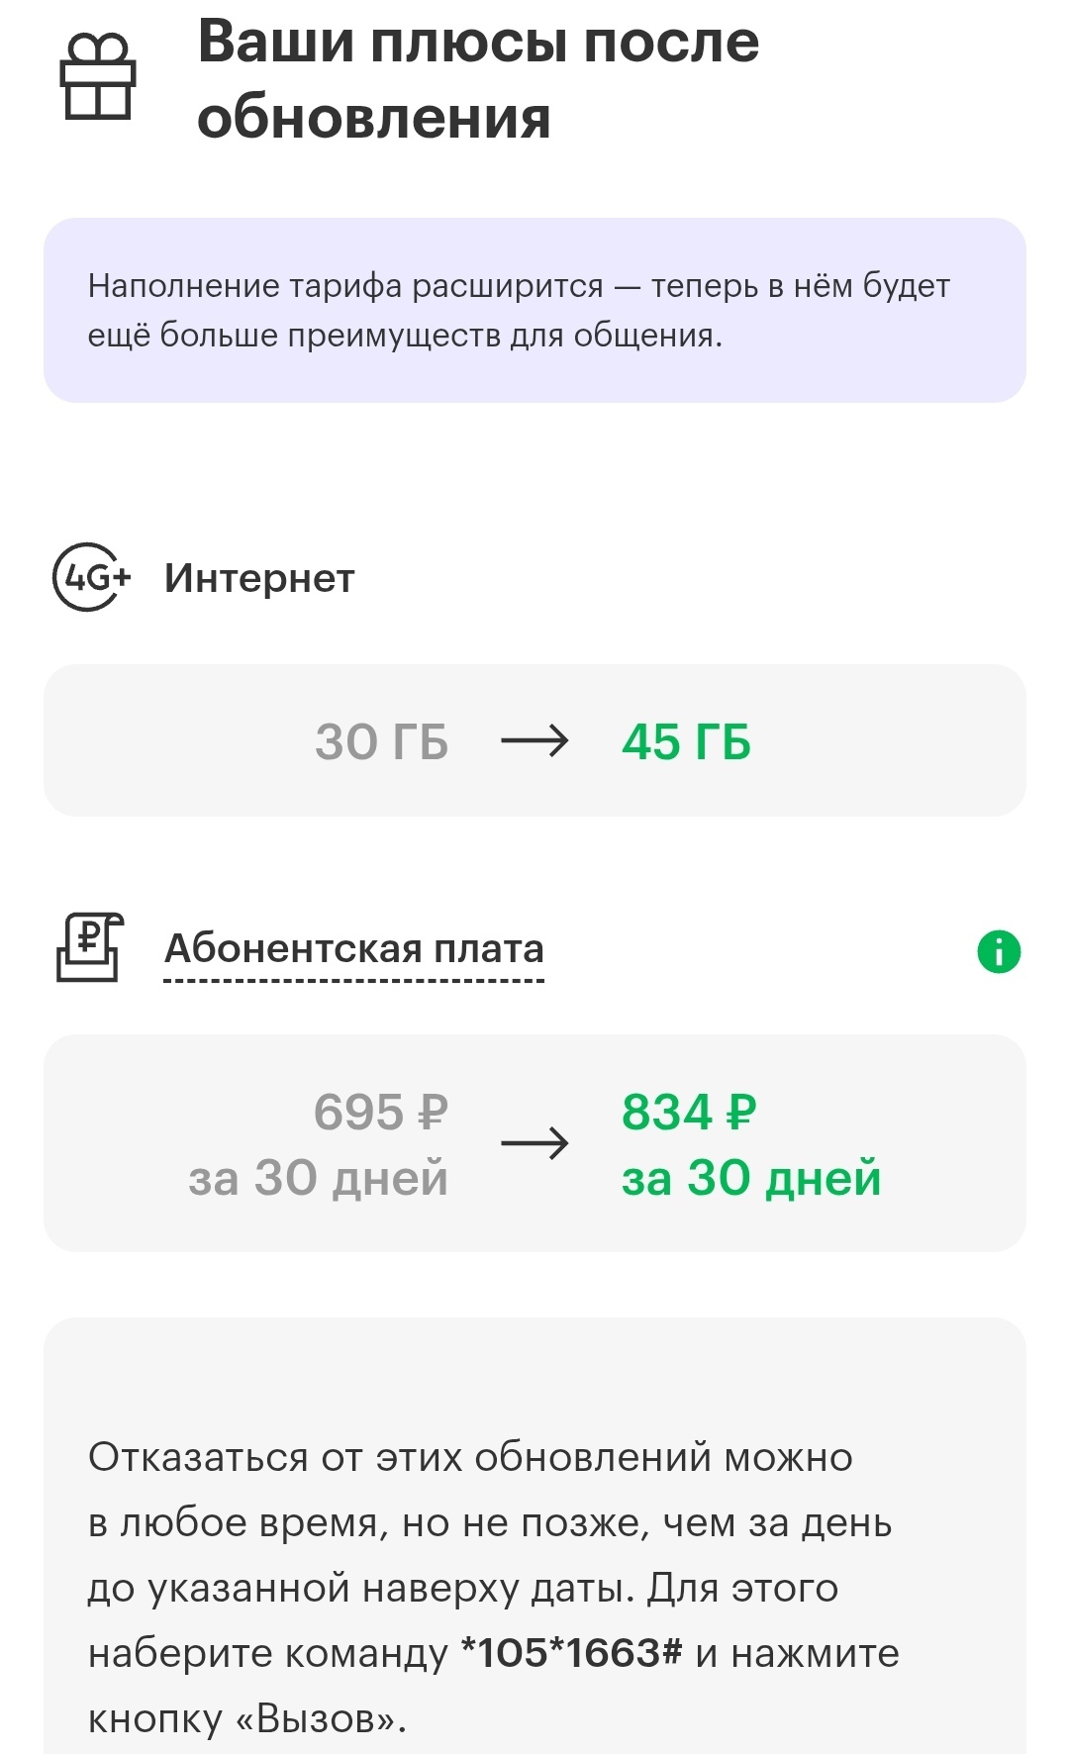Click the arrow between 695 ₽ and 834 ₽
This screenshot has width=1069, height=1754.
click(x=534, y=1143)
